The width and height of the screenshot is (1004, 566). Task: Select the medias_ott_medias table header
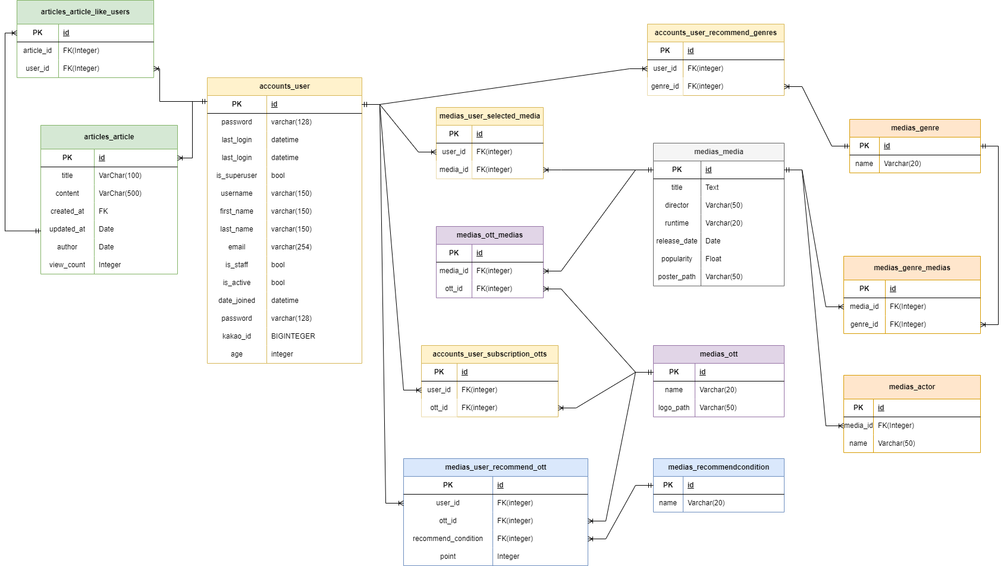point(490,235)
